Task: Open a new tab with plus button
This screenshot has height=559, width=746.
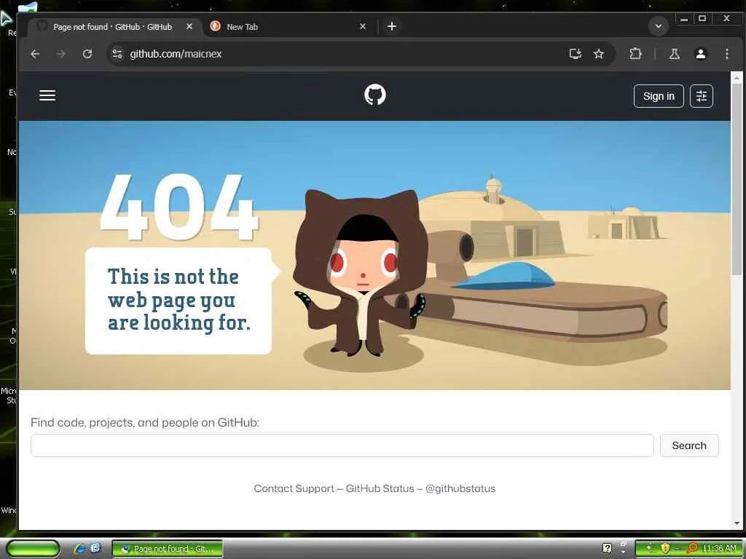Action: tap(391, 27)
